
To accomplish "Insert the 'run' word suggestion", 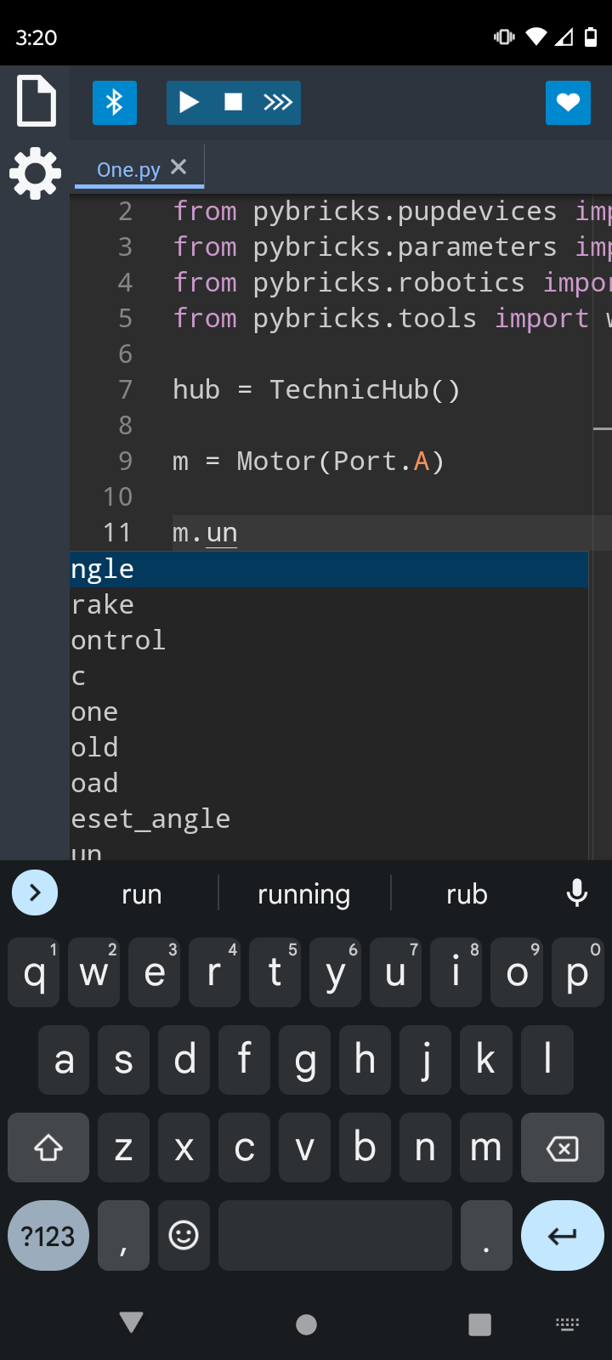I will tap(141, 892).
